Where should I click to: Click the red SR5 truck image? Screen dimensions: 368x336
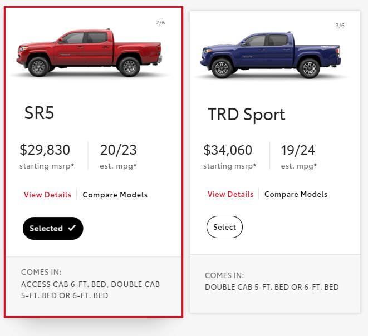(89, 52)
